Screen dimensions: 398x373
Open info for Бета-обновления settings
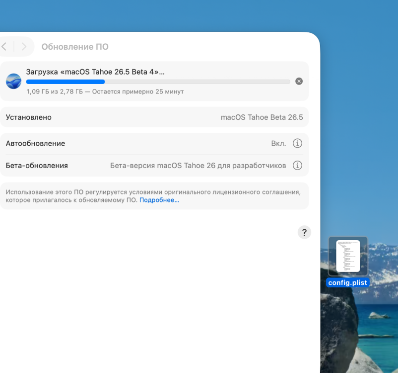297,166
